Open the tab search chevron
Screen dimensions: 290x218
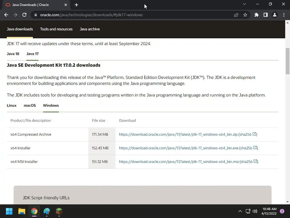coord(244,4)
